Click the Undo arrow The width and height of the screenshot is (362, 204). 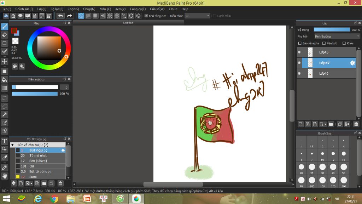point(61,16)
